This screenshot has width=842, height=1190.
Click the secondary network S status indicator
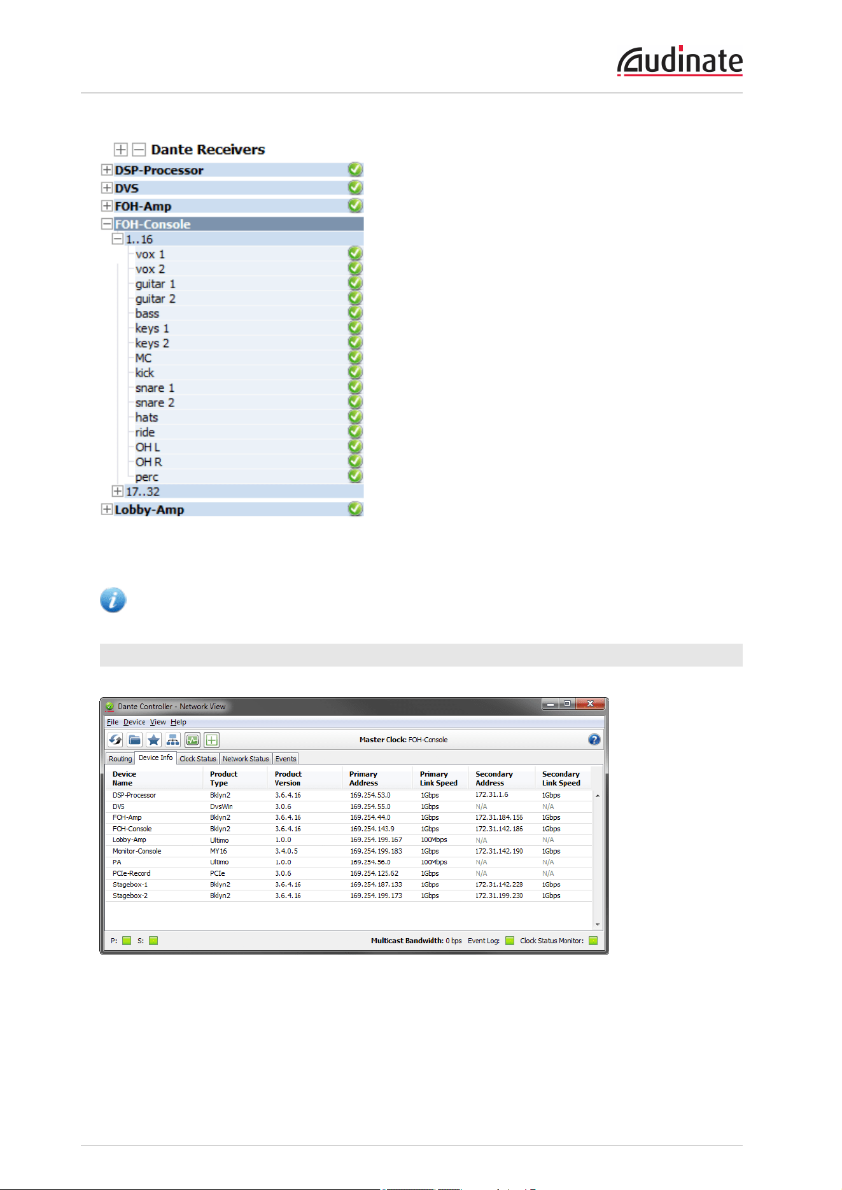(153, 941)
